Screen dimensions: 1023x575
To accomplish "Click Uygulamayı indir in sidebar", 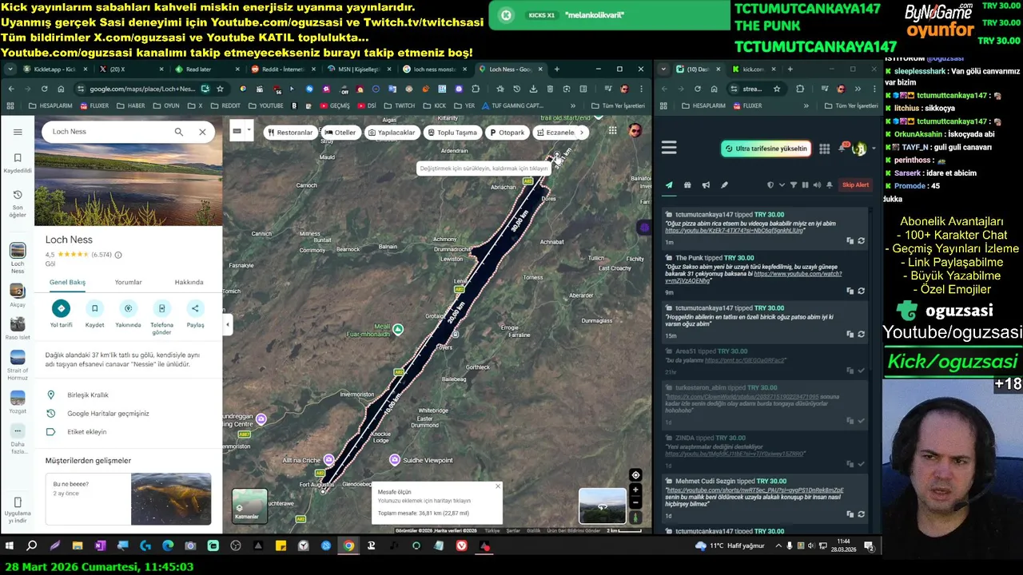I will 18,511.
